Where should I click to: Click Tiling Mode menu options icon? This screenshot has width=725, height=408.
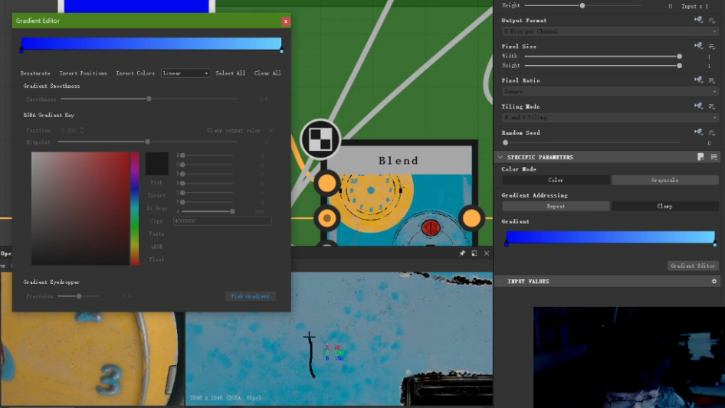pos(712,106)
